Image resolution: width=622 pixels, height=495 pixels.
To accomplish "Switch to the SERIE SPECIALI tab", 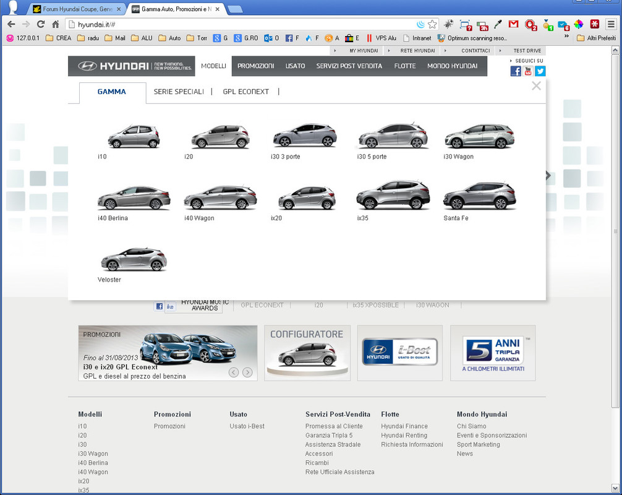I will tap(179, 92).
